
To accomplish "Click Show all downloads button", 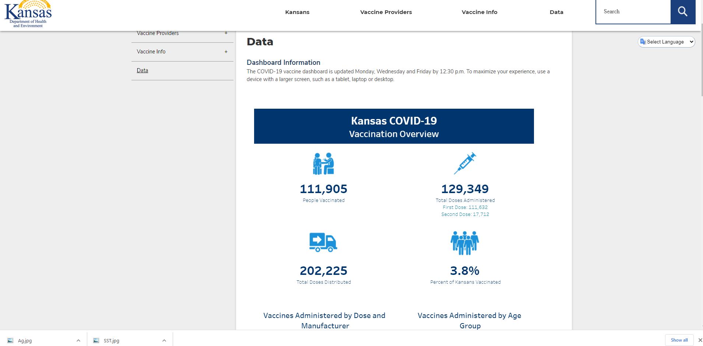I will tap(679, 340).
